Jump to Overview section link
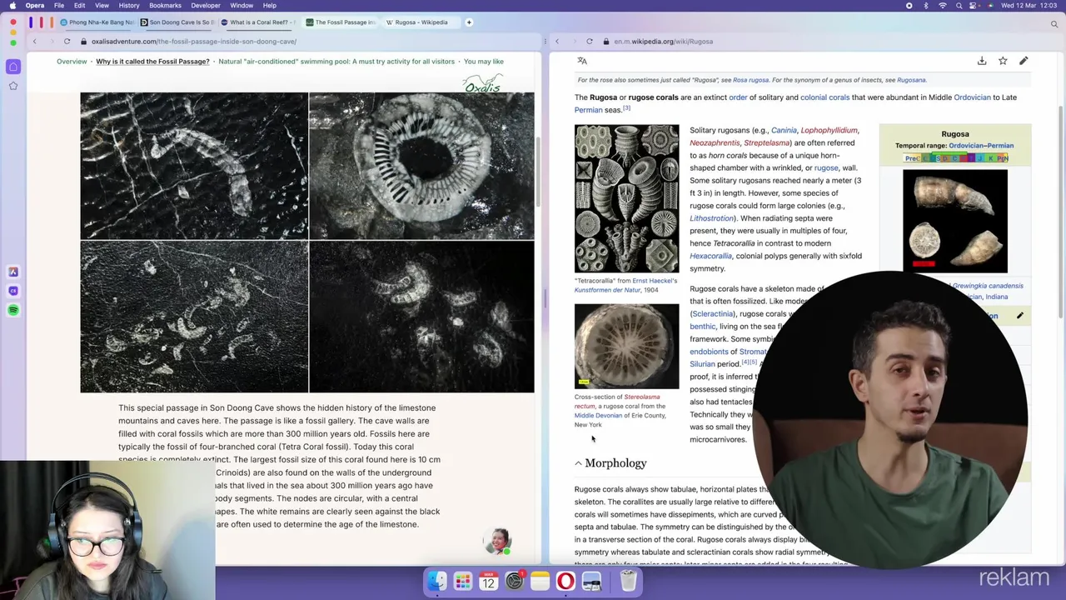This screenshot has width=1066, height=600. tap(72, 62)
